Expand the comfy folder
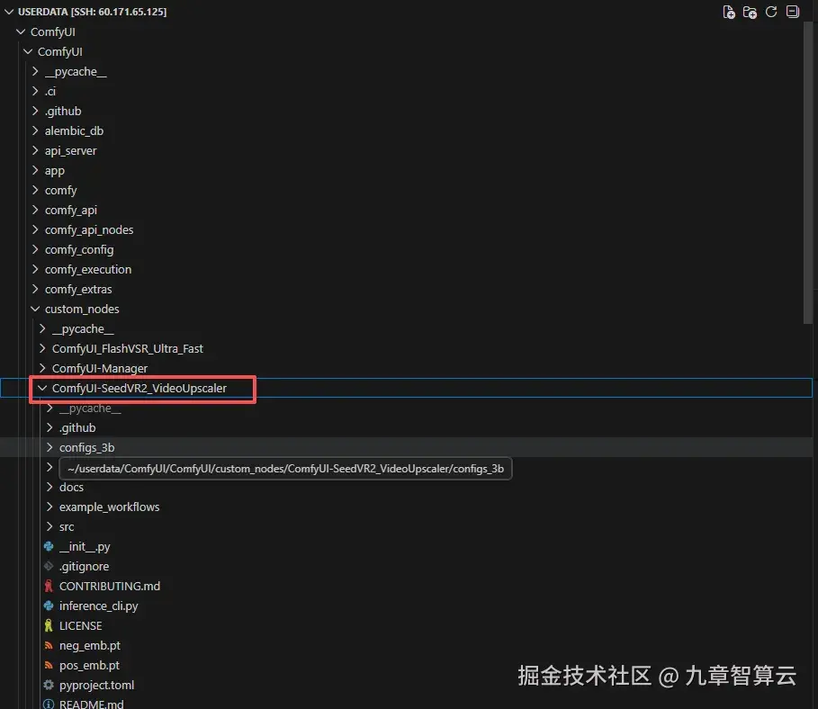818x709 pixels. click(x=35, y=190)
